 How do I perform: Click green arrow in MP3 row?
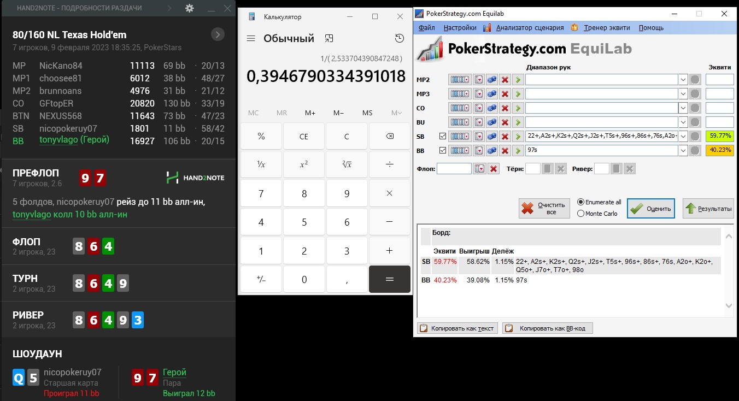(518, 94)
